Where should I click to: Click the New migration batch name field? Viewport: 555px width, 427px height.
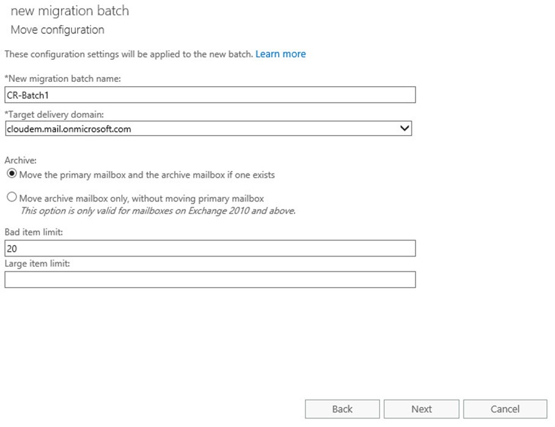pos(210,95)
